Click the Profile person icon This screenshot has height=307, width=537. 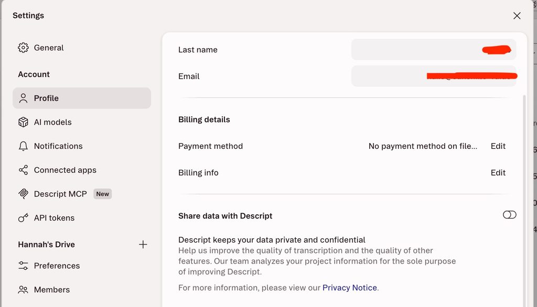coord(23,98)
